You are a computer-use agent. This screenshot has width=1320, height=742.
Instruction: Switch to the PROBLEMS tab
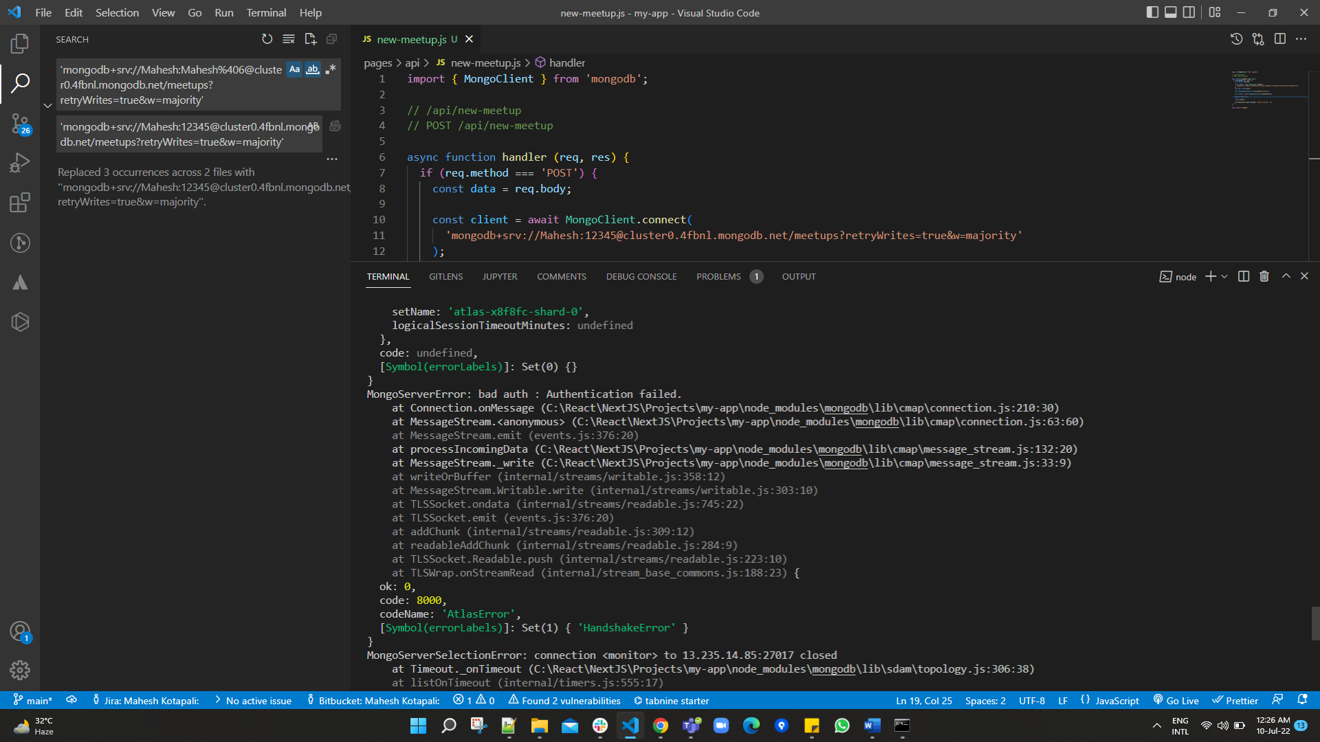tap(718, 276)
